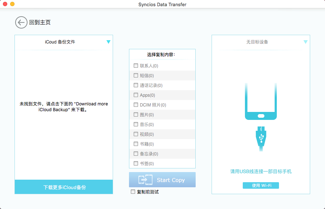Image resolution: width=325 pixels, height=209 pixels.
Task: Click the 使用 Wi-Fi button
Action: tap(261, 185)
